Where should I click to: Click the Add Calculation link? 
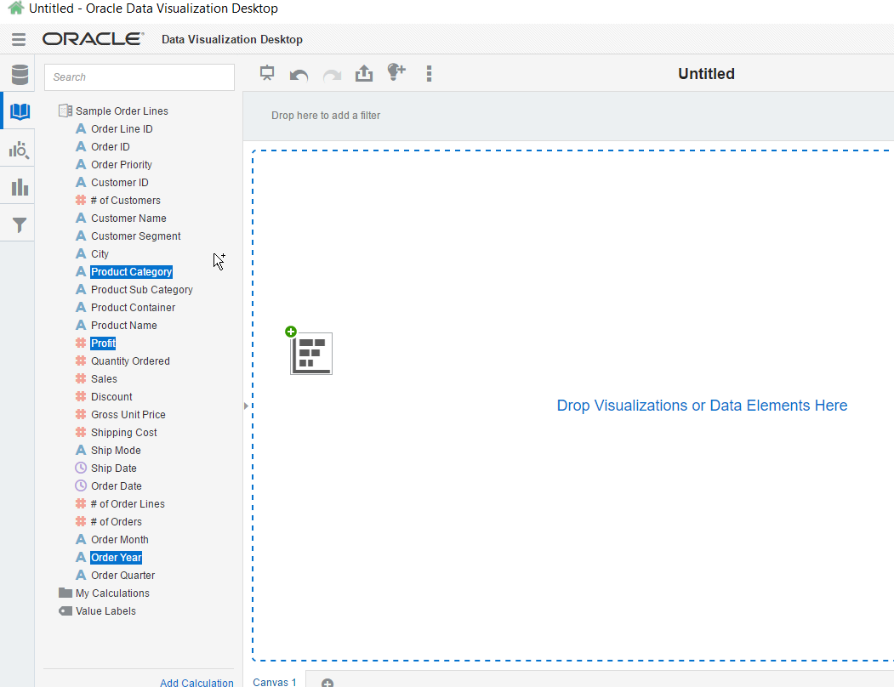point(196,682)
